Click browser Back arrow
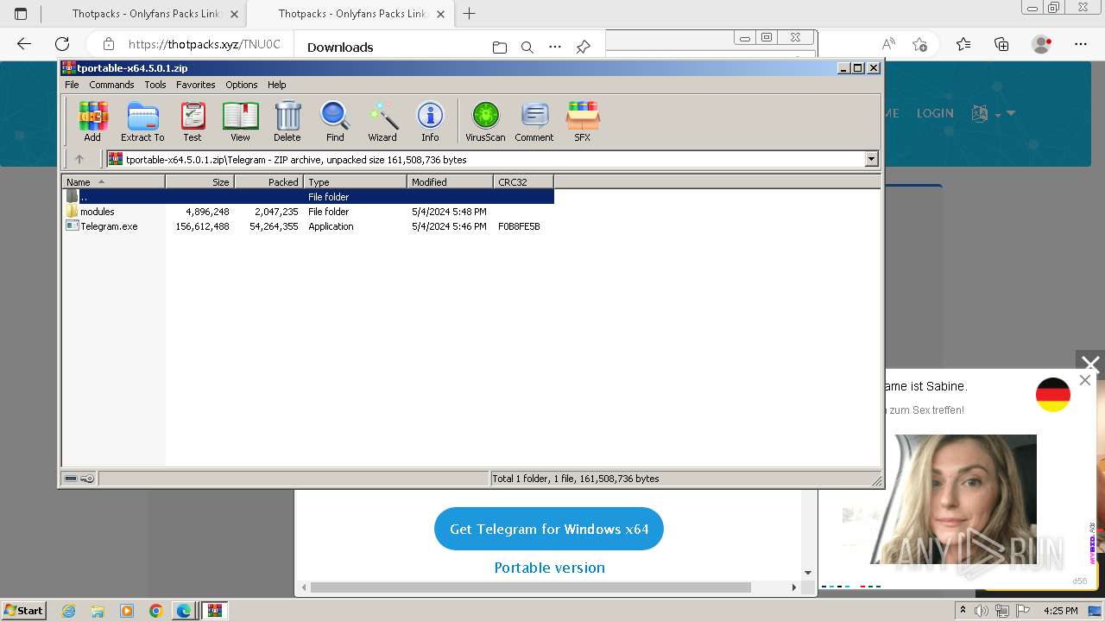The width and height of the screenshot is (1105, 622). tap(24, 44)
